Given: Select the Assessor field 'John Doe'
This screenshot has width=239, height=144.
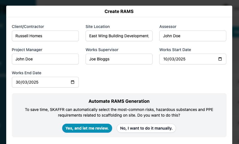Looking at the screenshot, I should tap(193, 36).
